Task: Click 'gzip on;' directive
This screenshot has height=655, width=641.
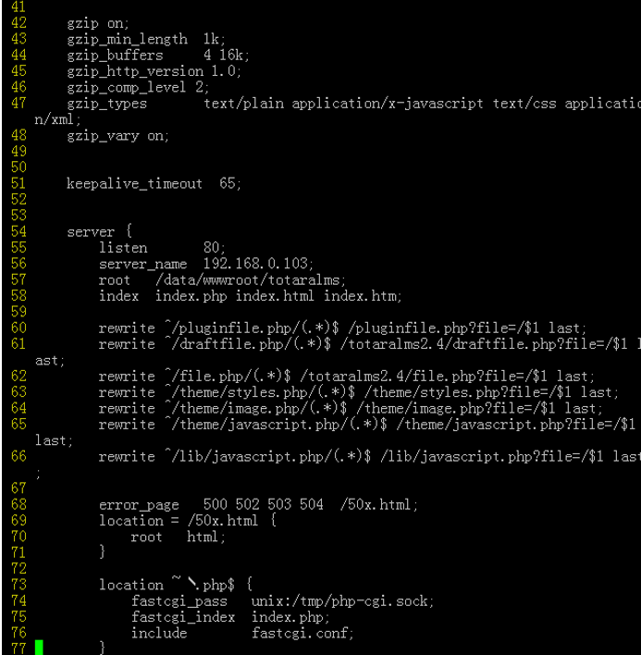Action: 98,23
